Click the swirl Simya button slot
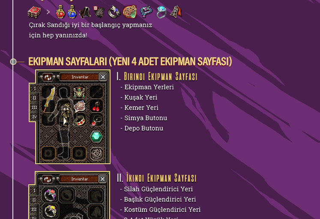This screenshot has height=219, width=320. pyautogui.click(x=96, y=153)
